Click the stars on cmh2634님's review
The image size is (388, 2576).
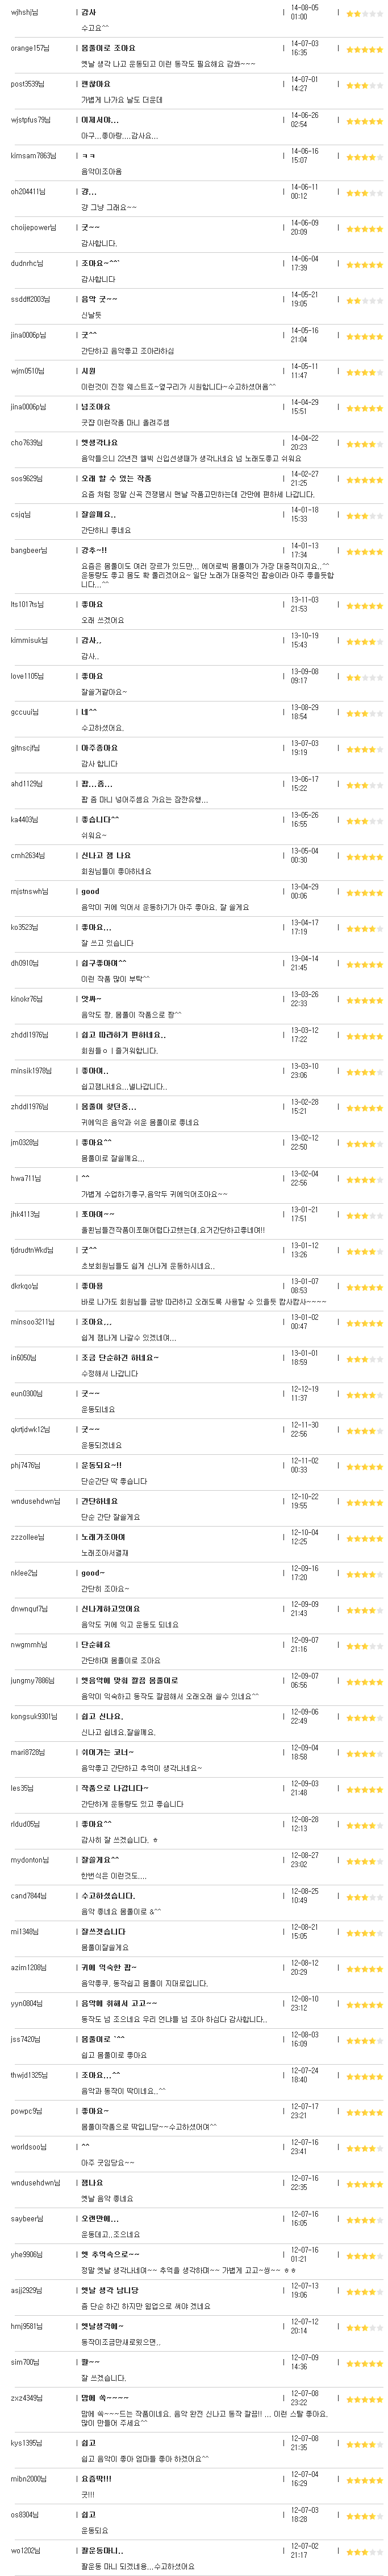364,855
